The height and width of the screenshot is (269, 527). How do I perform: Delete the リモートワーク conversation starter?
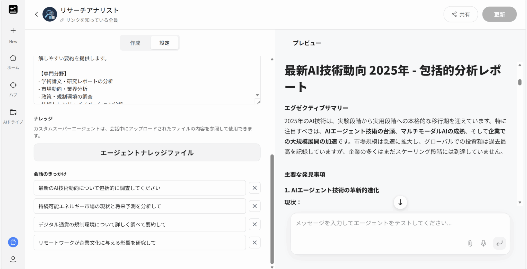coord(254,243)
